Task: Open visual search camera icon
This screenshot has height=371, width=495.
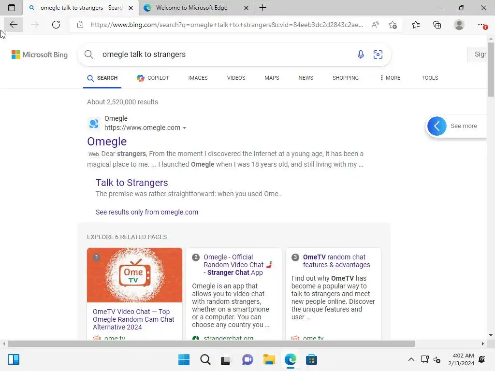Action: point(378,55)
